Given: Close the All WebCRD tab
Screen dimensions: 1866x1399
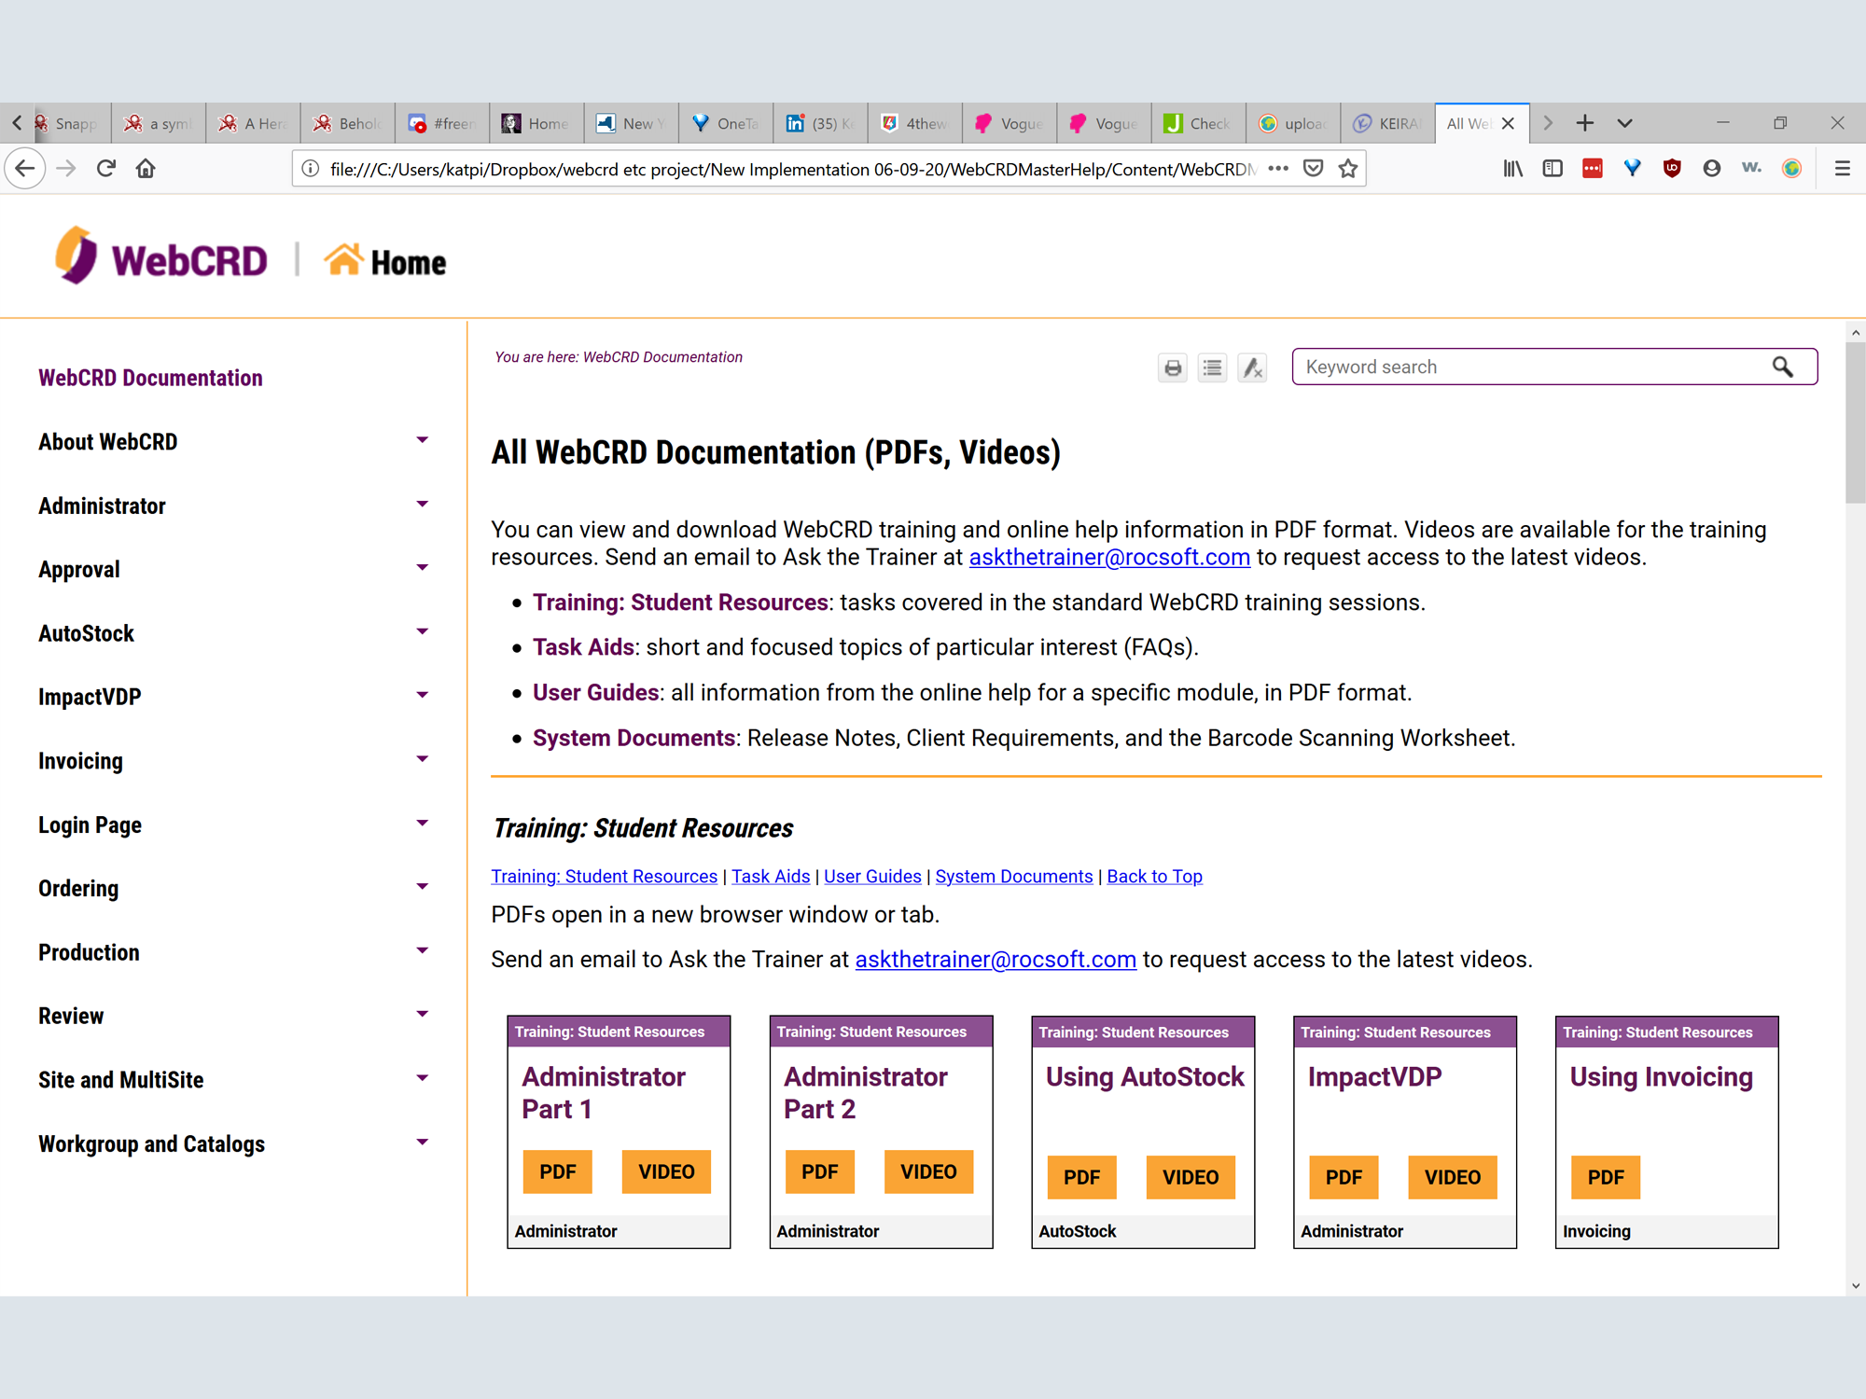Looking at the screenshot, I should [1508, 123].
